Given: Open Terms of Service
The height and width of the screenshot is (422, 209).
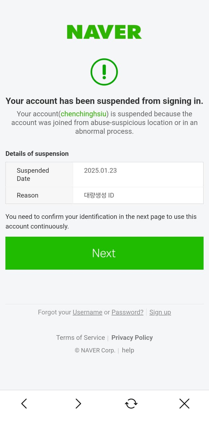Looking at the screenshot, I should 80,338.
